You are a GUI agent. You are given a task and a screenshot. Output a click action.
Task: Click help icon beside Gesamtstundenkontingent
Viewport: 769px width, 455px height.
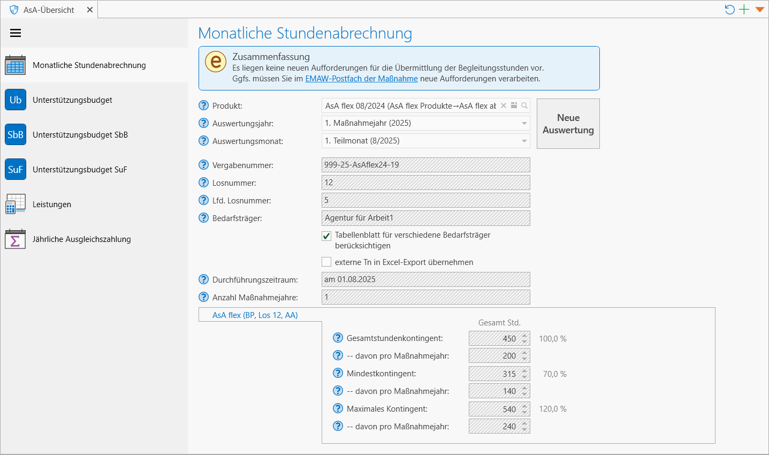pyautogui.click(x=338, y=338)
